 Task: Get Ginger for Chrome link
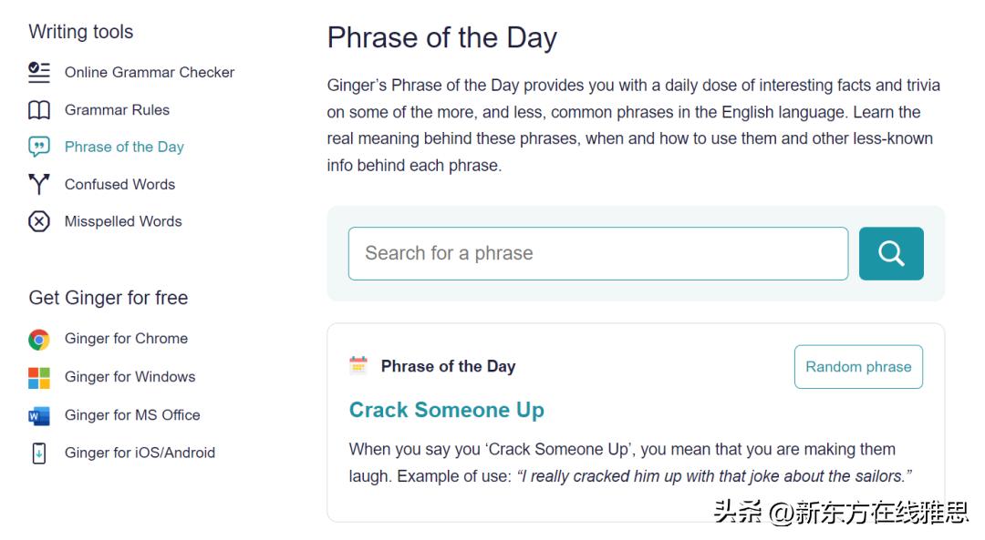point(126,339)
